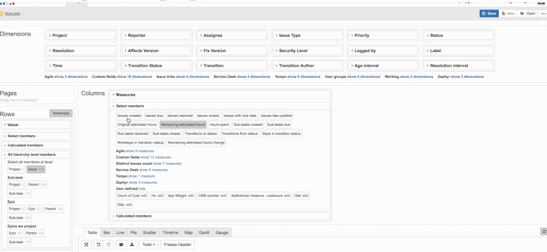Save the report with the Save button

489,14
